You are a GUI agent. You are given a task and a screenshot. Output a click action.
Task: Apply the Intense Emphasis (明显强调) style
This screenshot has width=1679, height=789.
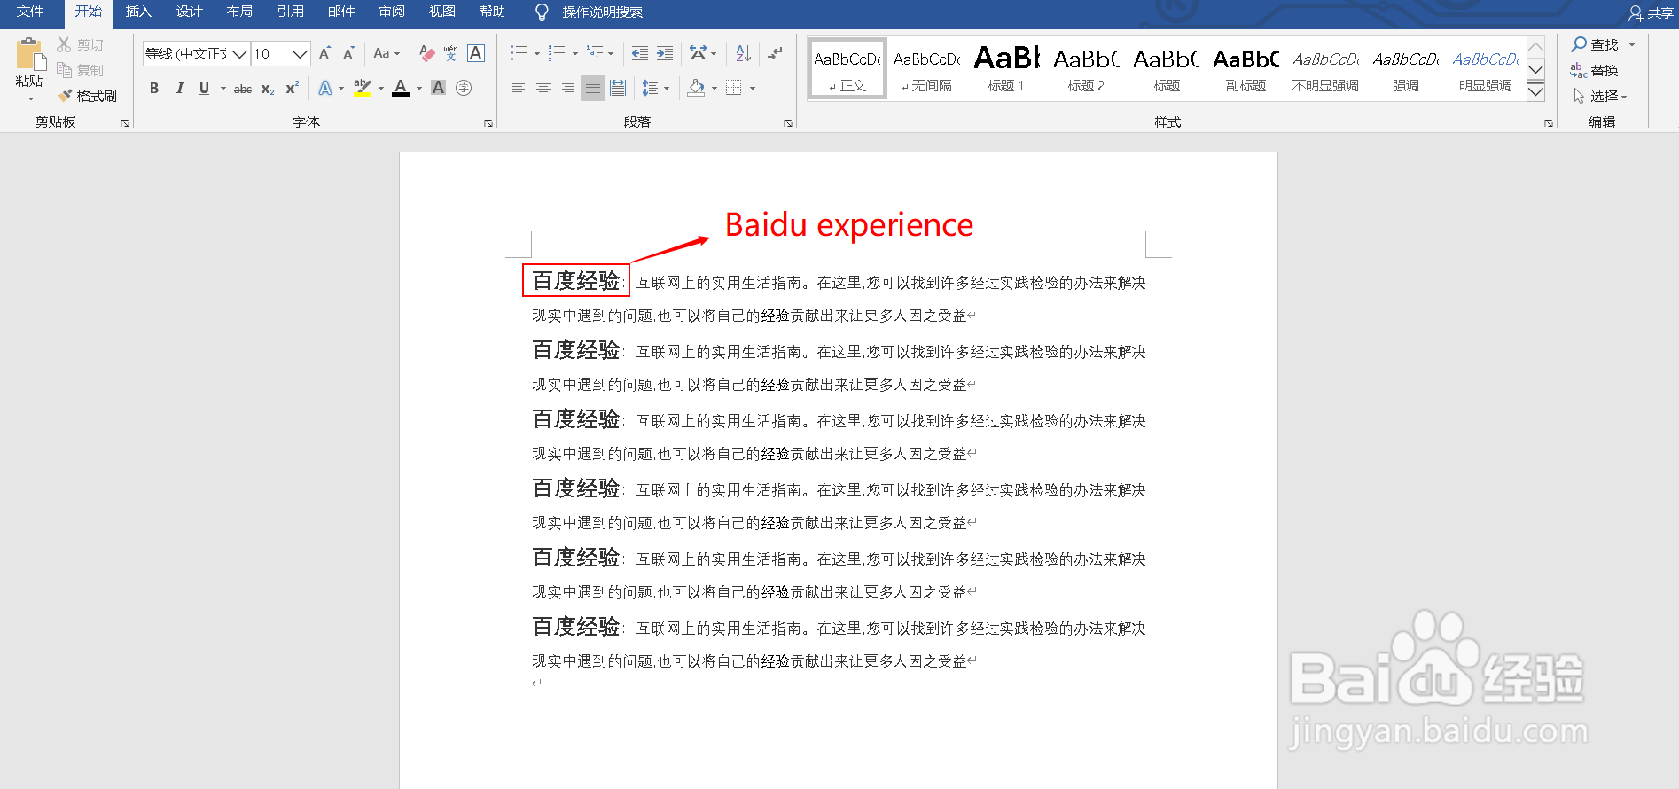(x=1486, y=68)
